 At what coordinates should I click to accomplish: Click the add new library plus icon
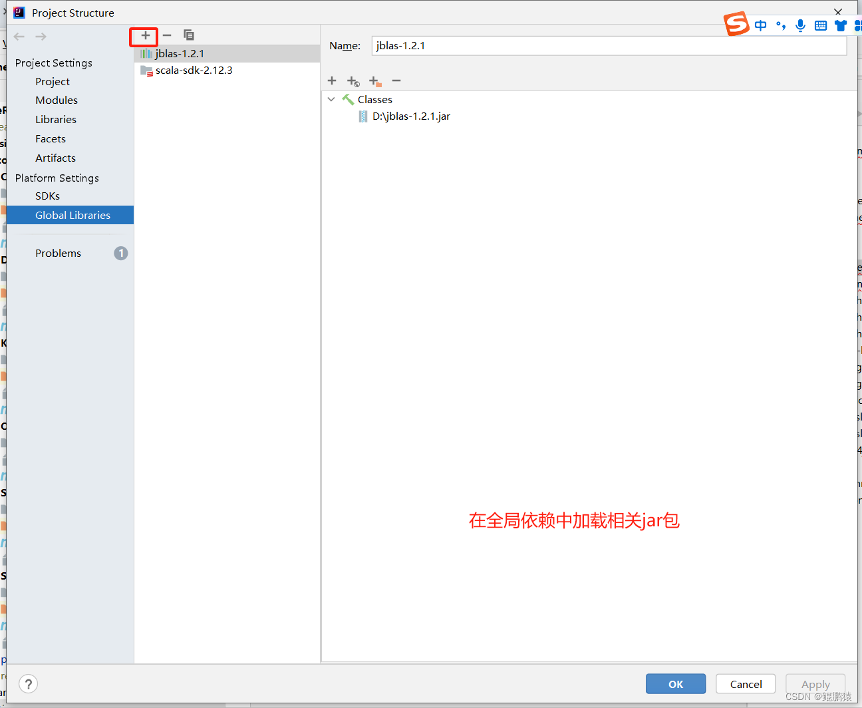(144, 35)
